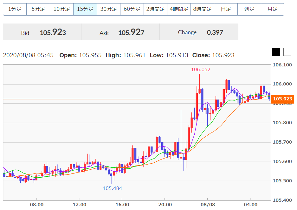The image size is (297, 210).
Task: Select the 1分足 timeframe tab
Action: click(x=15, y=9)
